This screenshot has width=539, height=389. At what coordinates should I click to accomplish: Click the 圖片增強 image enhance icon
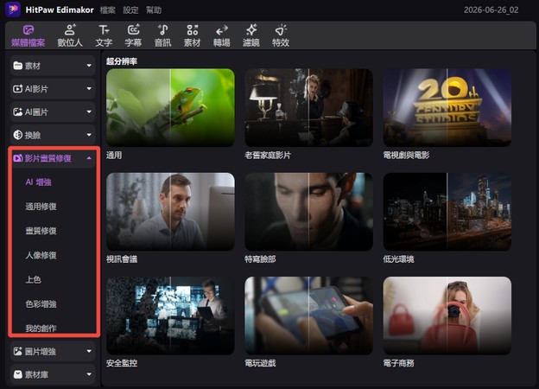[17, 351]
